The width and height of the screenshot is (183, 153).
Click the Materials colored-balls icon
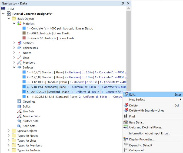pyautogui.click(x=19, y=23)
